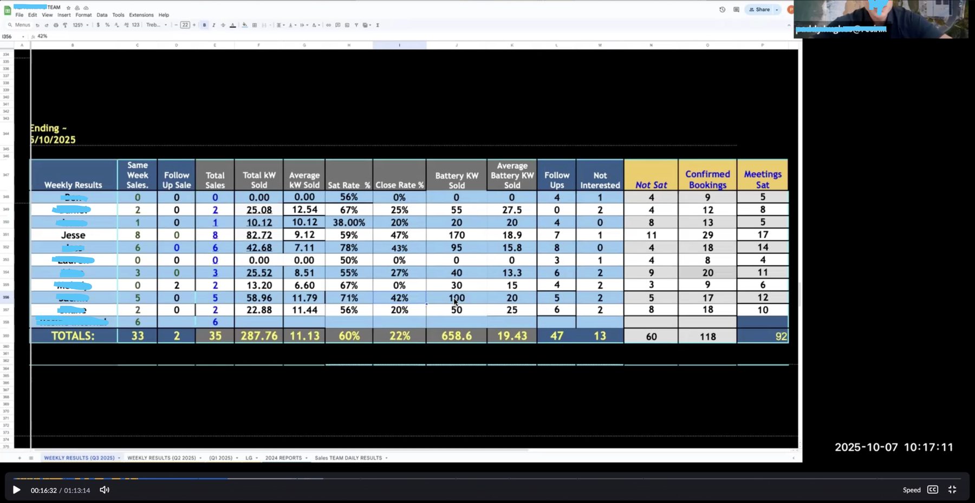
Task: Open the video Speed control
Action: [x=912, y=490]
